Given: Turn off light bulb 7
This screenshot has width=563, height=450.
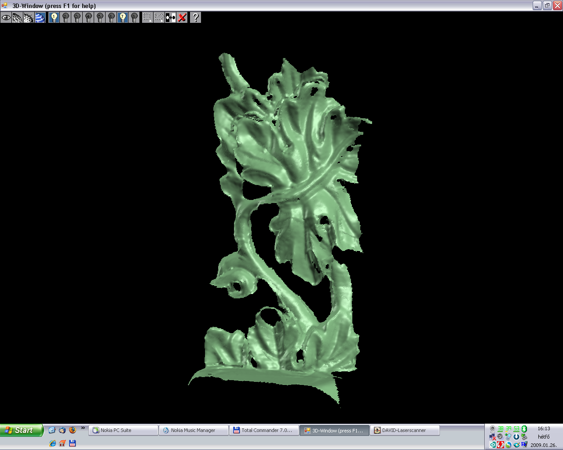Looking at the screenshot, I should tap(123, 18).
